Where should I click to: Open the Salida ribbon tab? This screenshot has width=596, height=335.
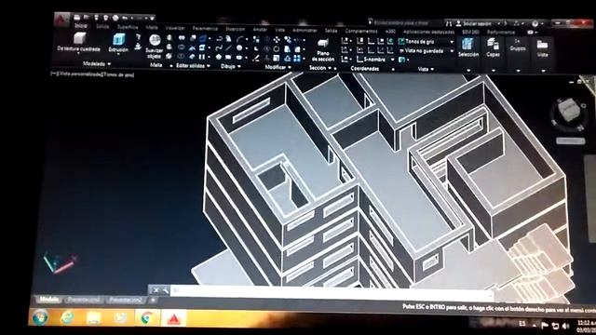332,31
